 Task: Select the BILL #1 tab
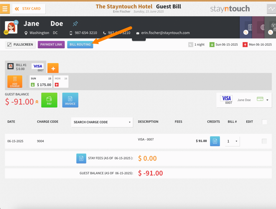[x=25, y=67]
